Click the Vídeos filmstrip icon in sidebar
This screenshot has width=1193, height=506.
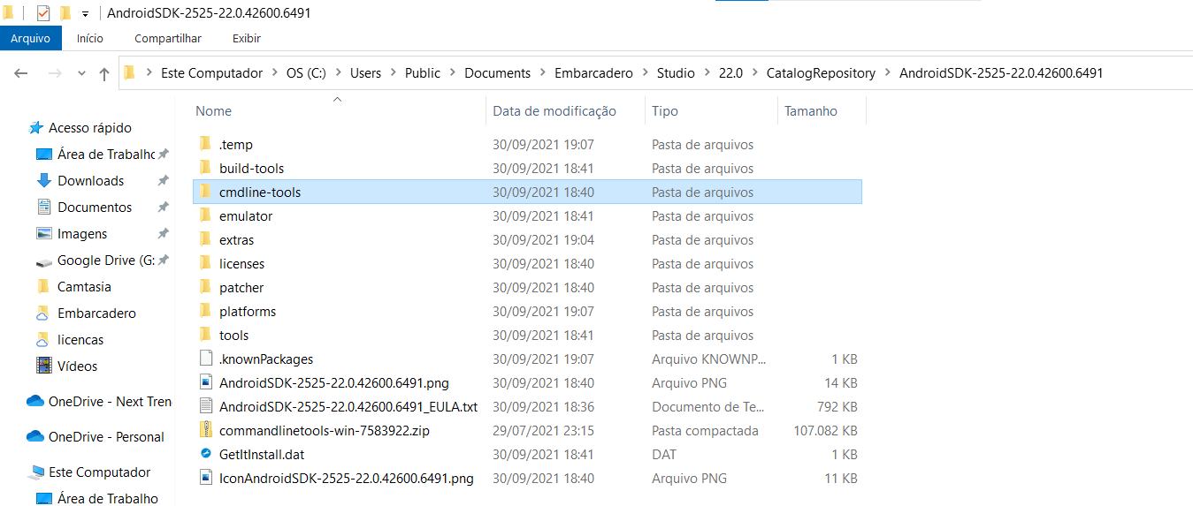(43, 366)
